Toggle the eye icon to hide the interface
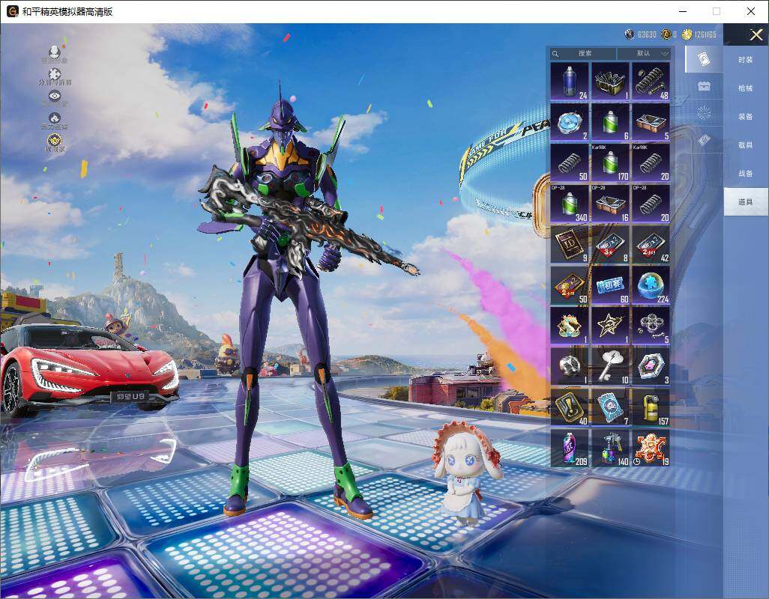This screenshot has height=599, width=769. click(x=55, y=96)
